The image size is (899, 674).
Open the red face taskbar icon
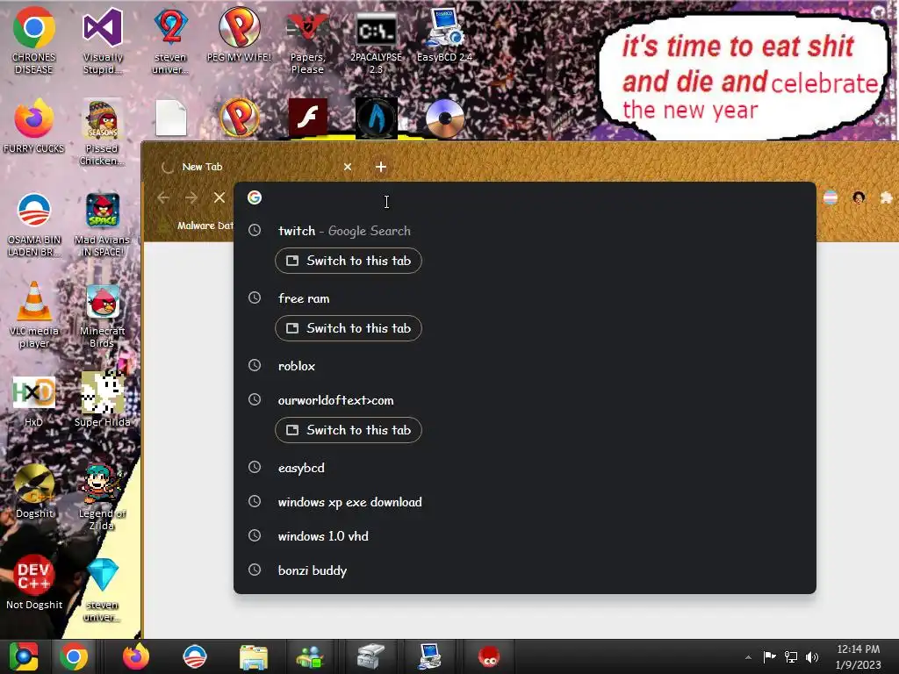coord(489,656)
